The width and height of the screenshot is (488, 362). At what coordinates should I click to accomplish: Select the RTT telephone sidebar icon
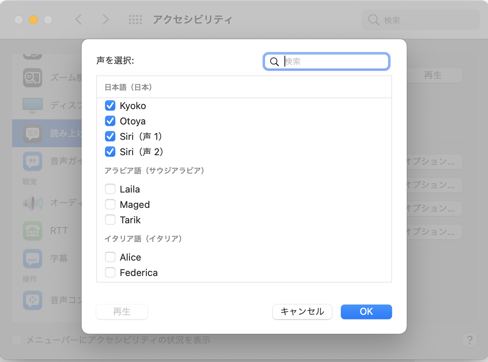(x=33, y=231)
